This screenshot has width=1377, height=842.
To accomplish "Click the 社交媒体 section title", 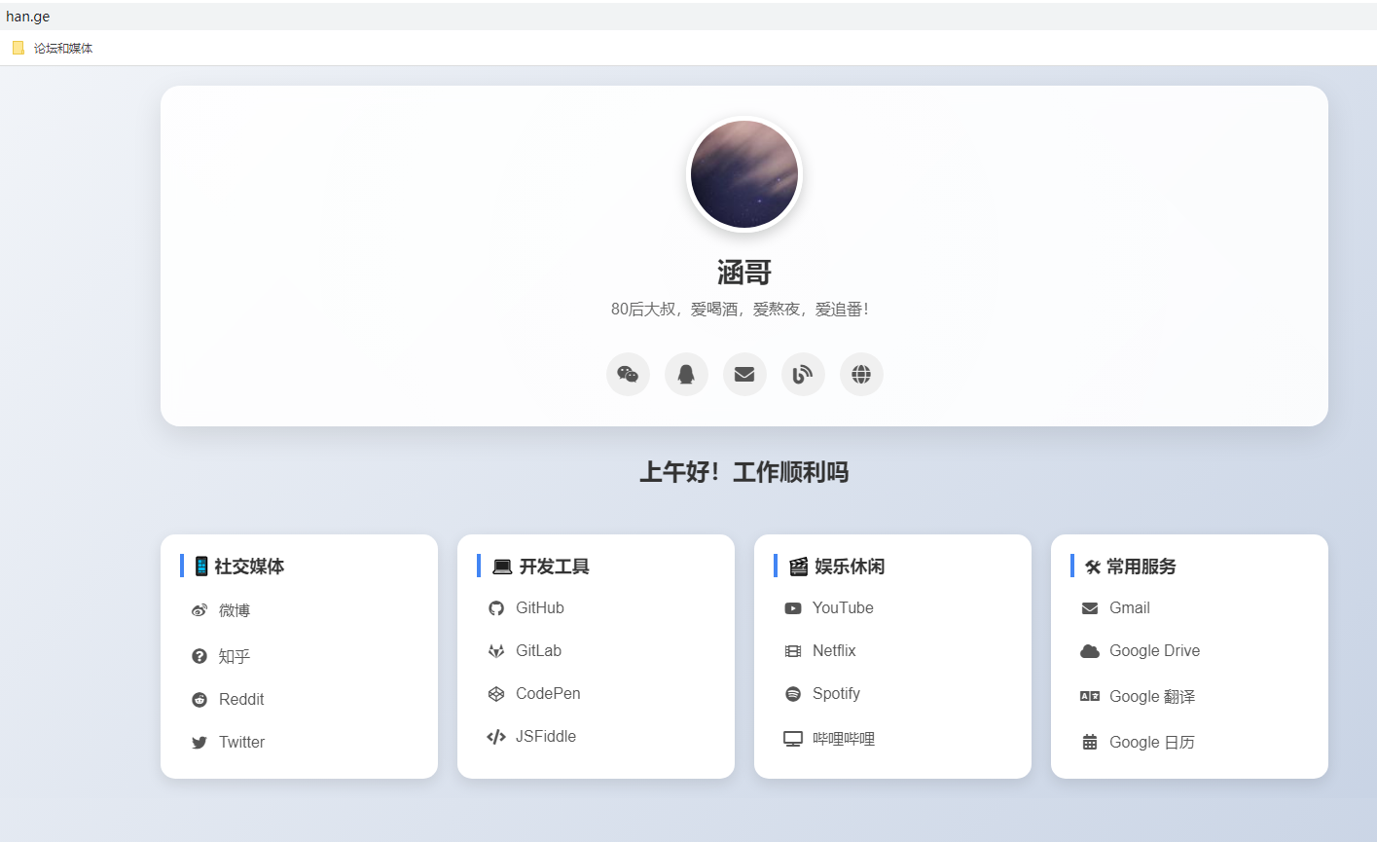I will tap(249, 567).
